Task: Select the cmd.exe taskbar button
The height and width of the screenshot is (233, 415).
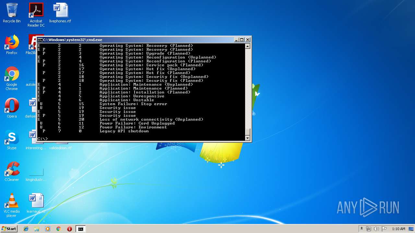Action: click(x=80, y=229)
